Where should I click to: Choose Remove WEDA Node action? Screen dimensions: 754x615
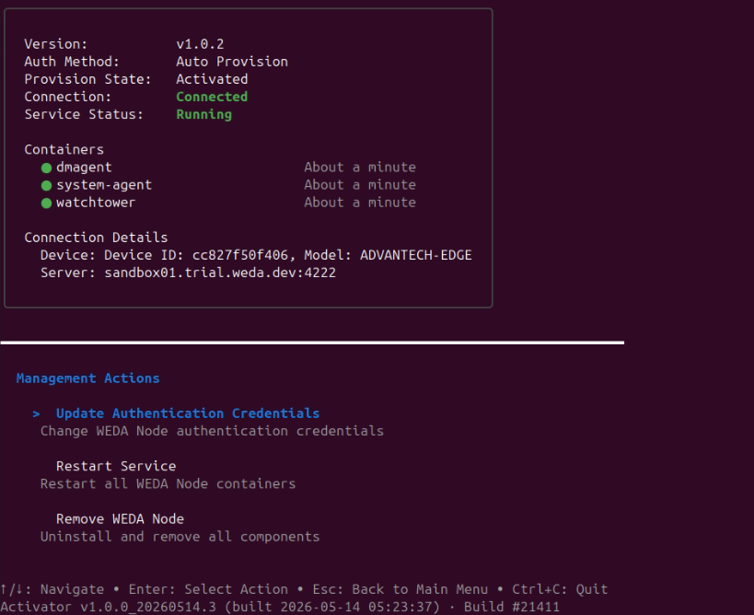pos(120,519)
